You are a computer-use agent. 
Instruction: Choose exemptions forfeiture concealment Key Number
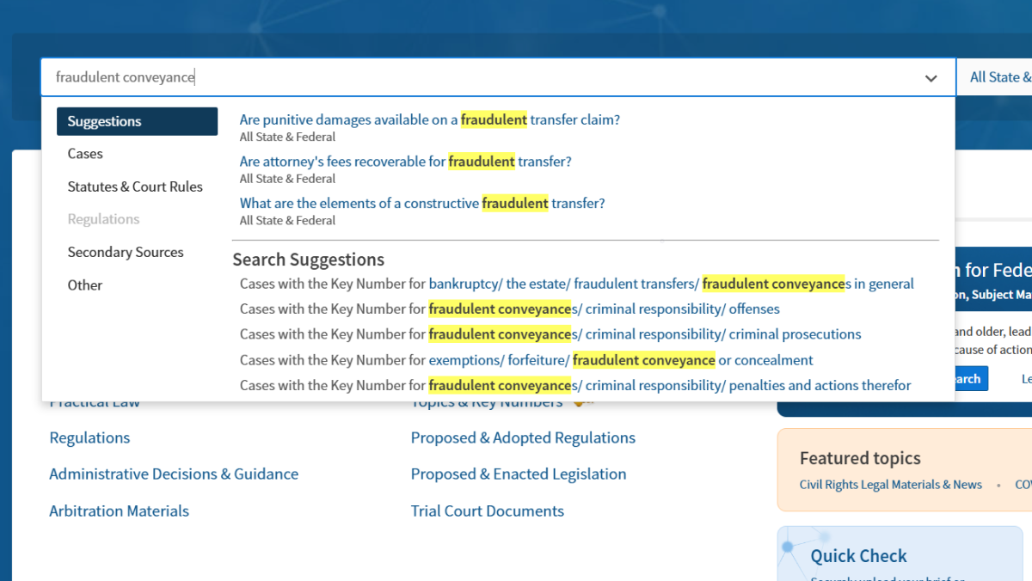click(620, 360)
